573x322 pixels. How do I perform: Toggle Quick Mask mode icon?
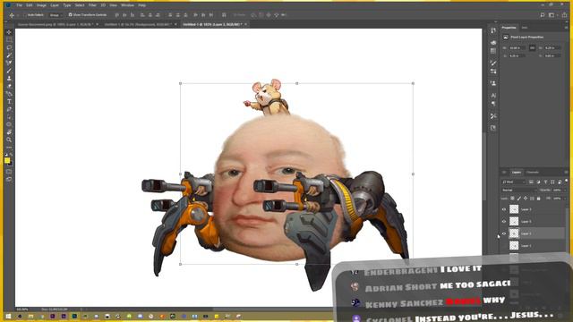point(9,172)
